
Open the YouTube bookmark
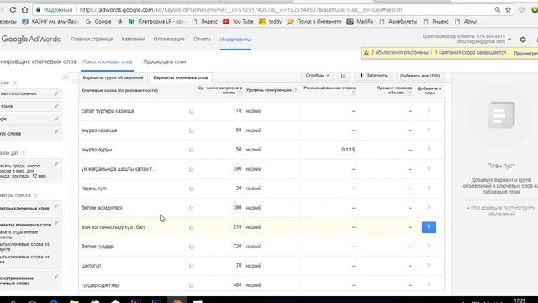[x=238, y=21]
